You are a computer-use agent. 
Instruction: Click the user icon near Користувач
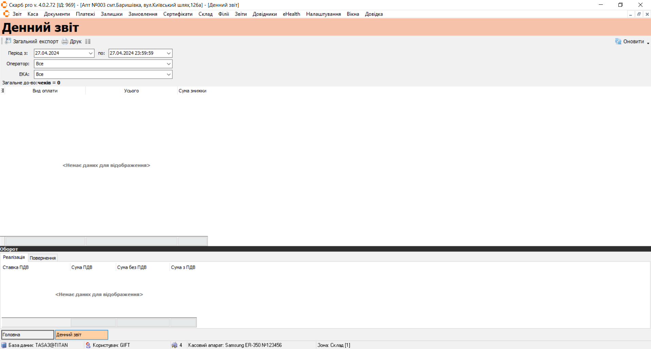(x=88, y=345)
